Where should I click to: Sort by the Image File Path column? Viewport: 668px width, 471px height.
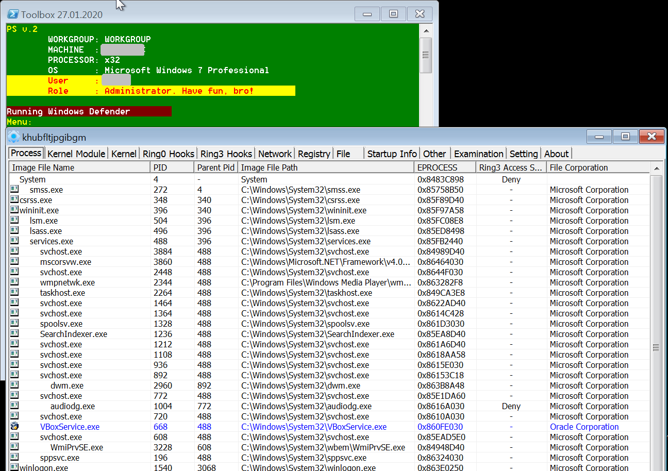pyautogui.click(x=326, y=167)
